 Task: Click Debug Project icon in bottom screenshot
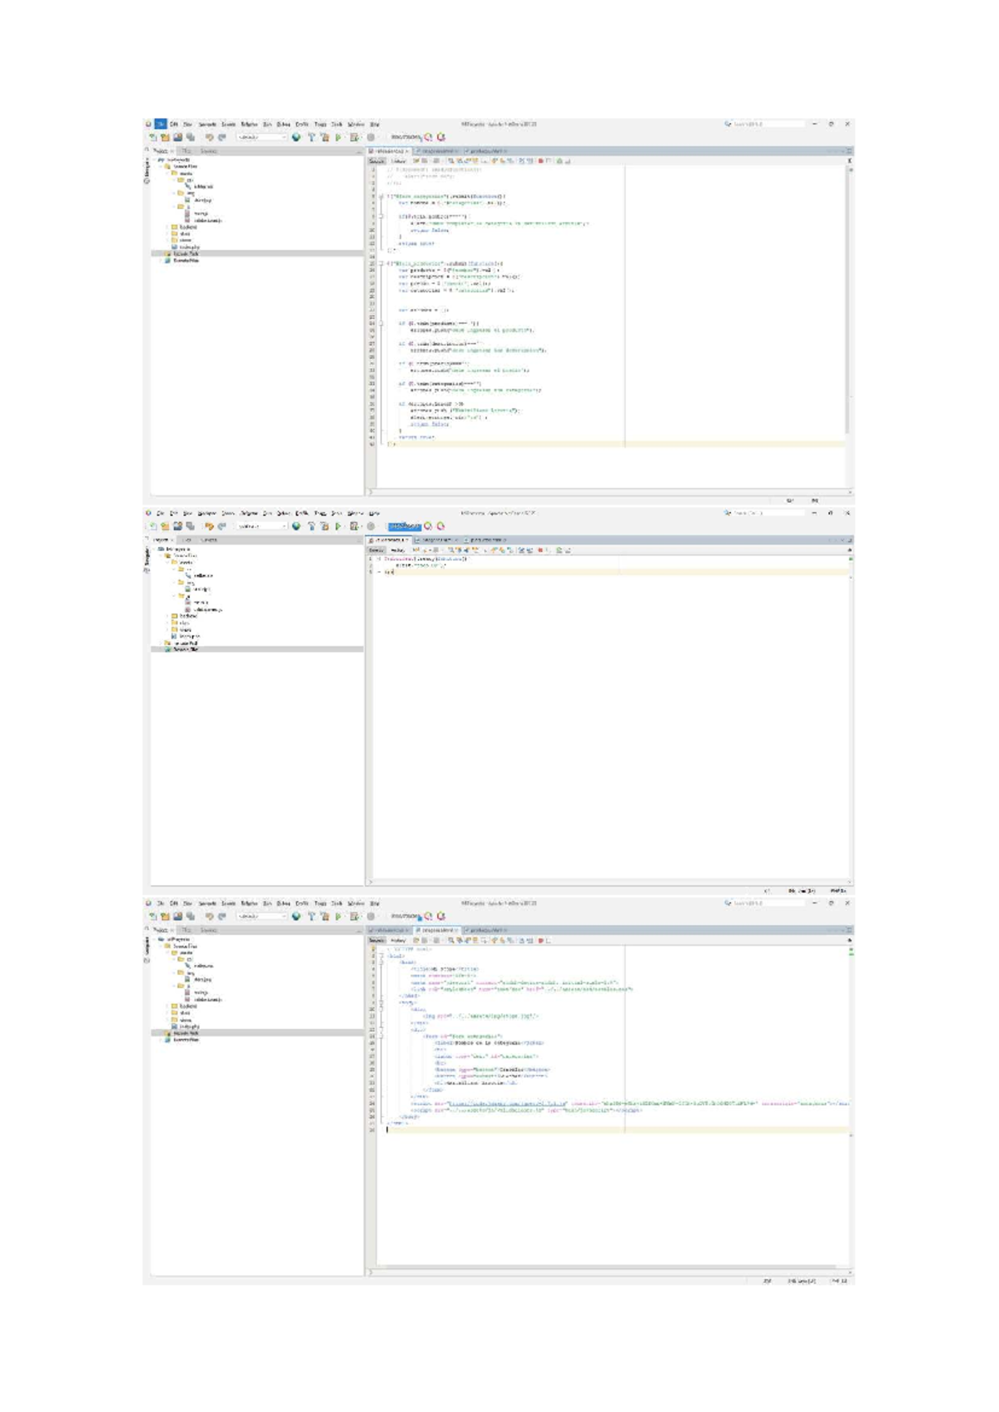[x=354, y=917]
